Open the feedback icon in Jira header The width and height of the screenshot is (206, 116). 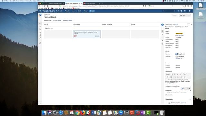click(x=178, y=11)
